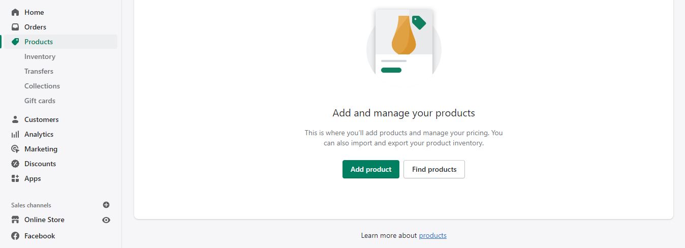The image size is (685, 248).
Task: Open Collections under Products
Action: click(x=42, y=86)
